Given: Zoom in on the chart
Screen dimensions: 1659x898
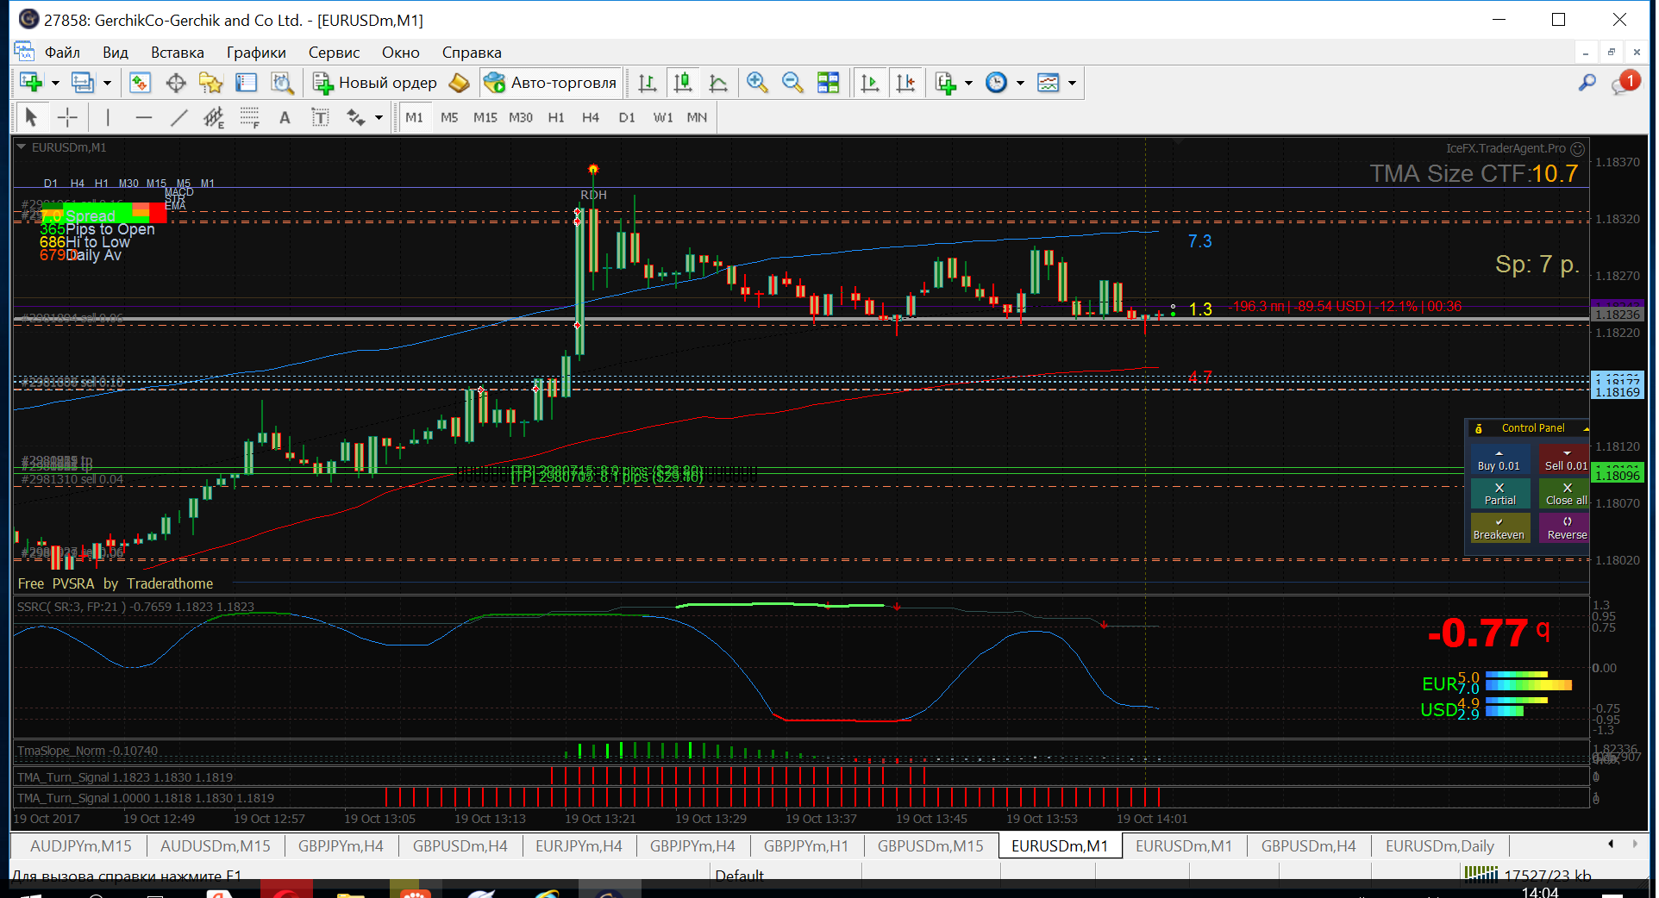Looking at the screenshot, I should coord(757,83).
